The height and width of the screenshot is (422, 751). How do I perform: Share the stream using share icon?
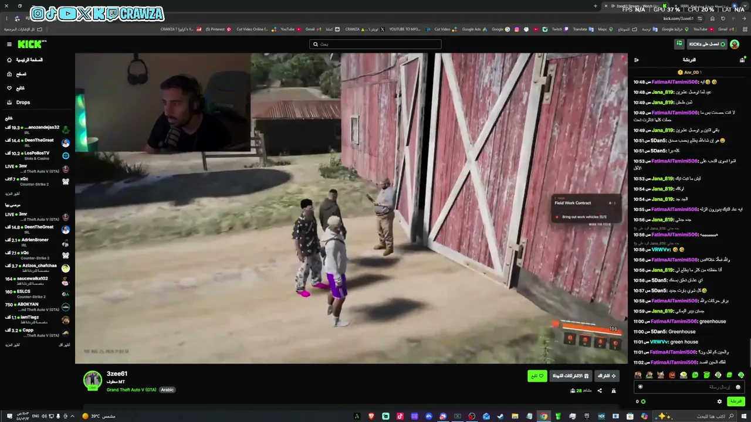tap(600, 390)
